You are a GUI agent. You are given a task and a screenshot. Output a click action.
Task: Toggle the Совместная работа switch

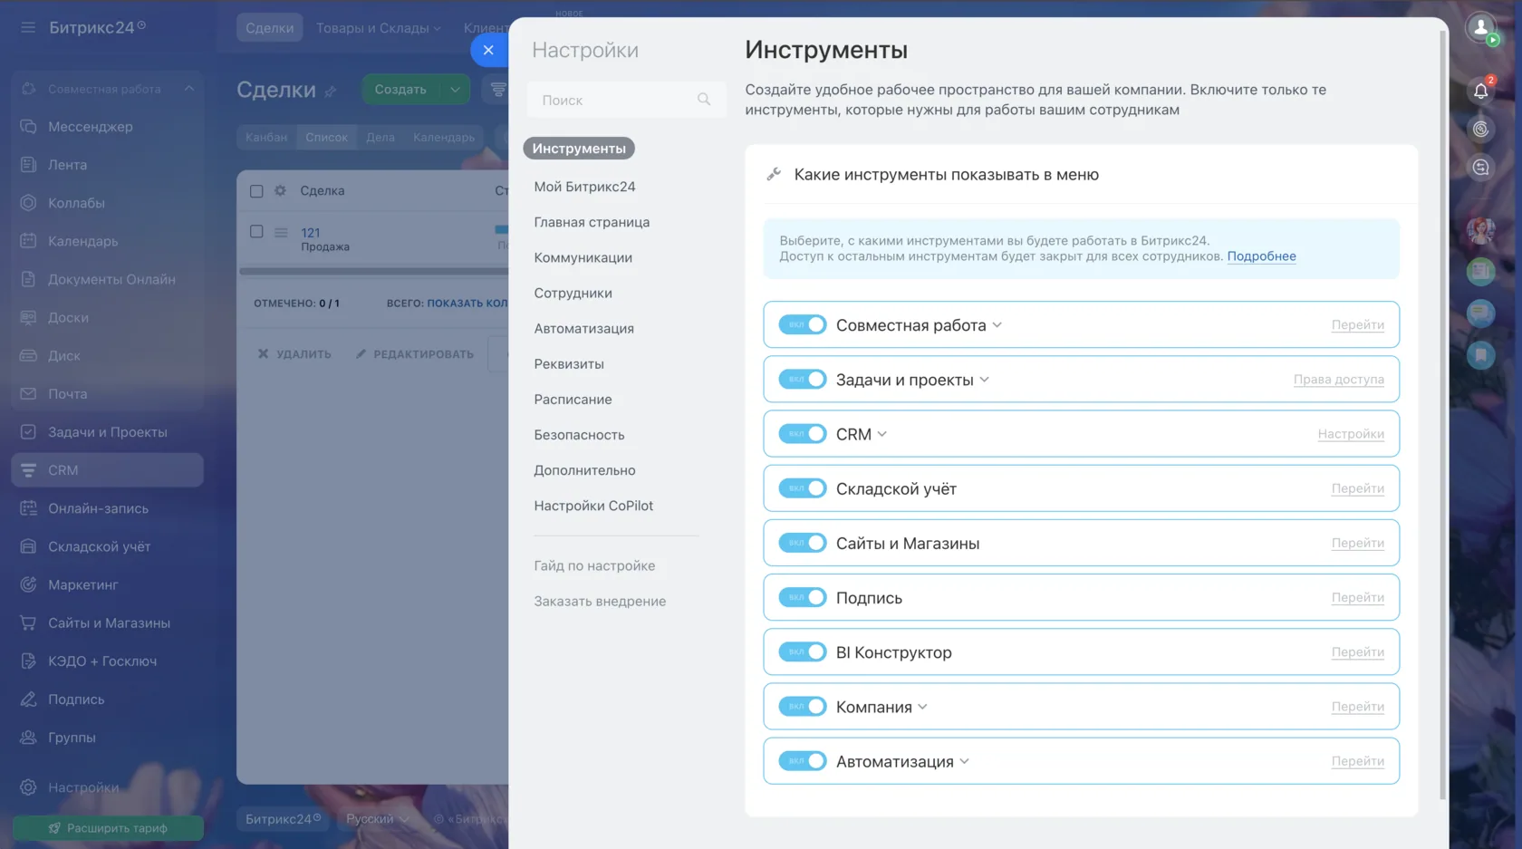point(803,324)
